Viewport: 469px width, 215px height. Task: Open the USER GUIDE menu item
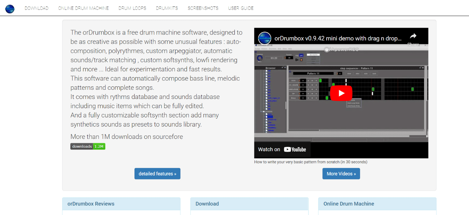click(x=241, y=8)
